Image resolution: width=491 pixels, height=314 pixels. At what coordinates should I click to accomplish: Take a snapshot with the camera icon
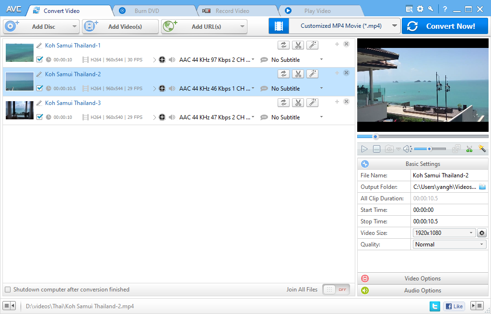(x=388, y=149)
